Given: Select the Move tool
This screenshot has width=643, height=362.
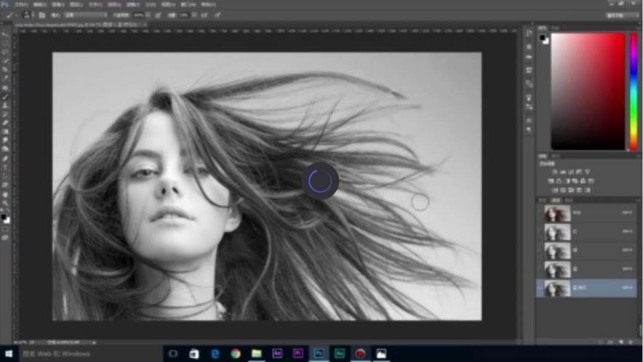Looking at the screenshot, I should (x=6, y=34).
